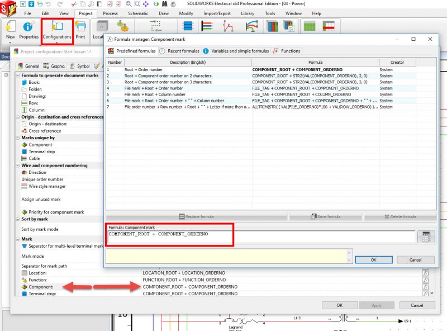Switch to the Functions tab

287,51
